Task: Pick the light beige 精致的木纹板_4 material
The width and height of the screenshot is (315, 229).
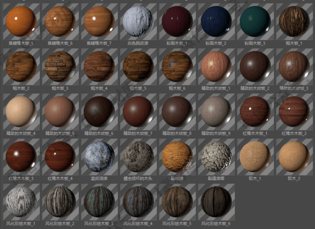Action: tap(20, 111)
